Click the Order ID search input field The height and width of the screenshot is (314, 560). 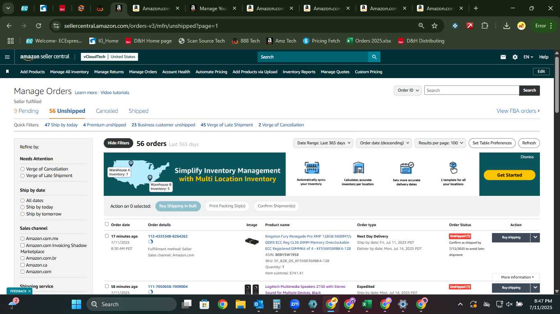point(471,90)
